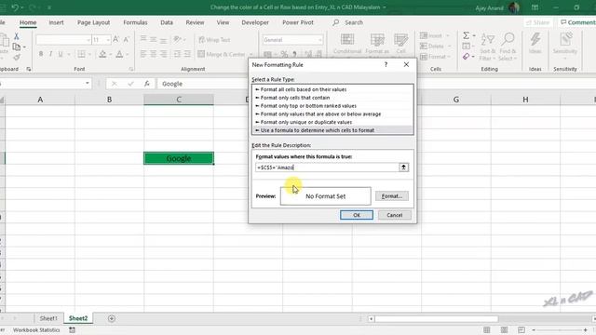Open the Format menu in Cells group
Image resolution: width=596 pixels, height=335 pixels.
435,57
